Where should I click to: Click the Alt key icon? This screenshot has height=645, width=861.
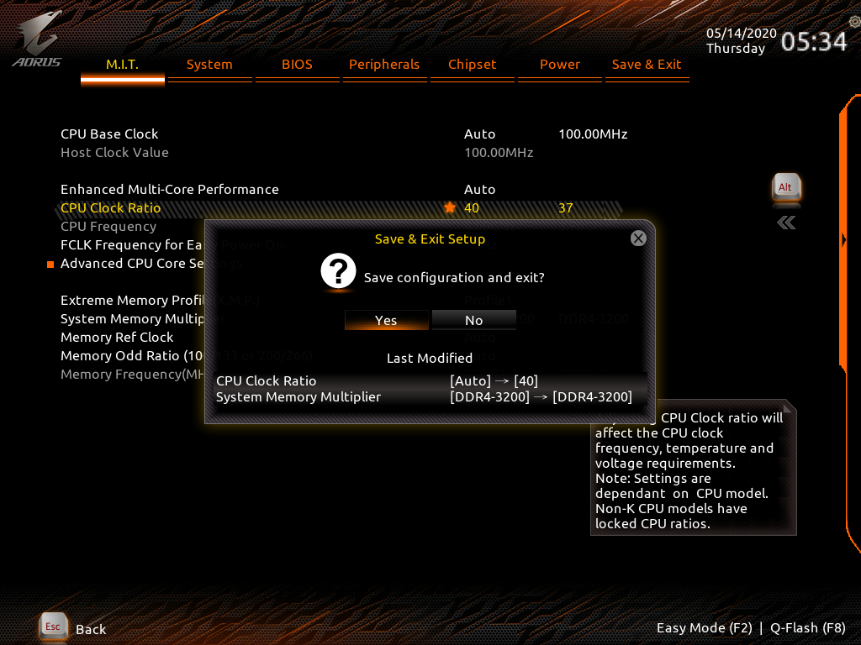click(x=786, y=188)
